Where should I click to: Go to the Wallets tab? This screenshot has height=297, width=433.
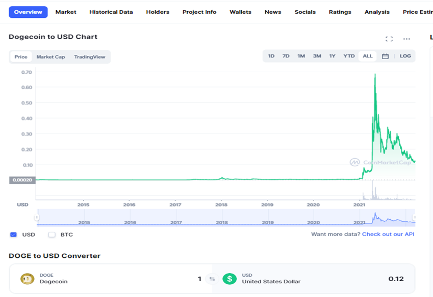pyautogui.click(x=241, y=12)
